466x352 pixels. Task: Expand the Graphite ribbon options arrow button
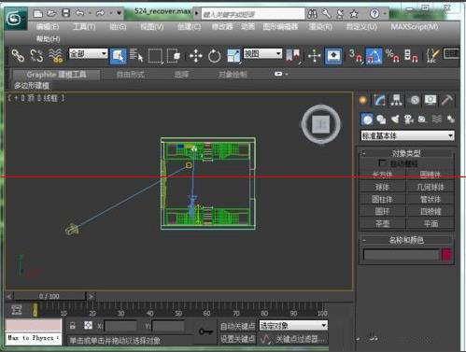pos(280,74)
